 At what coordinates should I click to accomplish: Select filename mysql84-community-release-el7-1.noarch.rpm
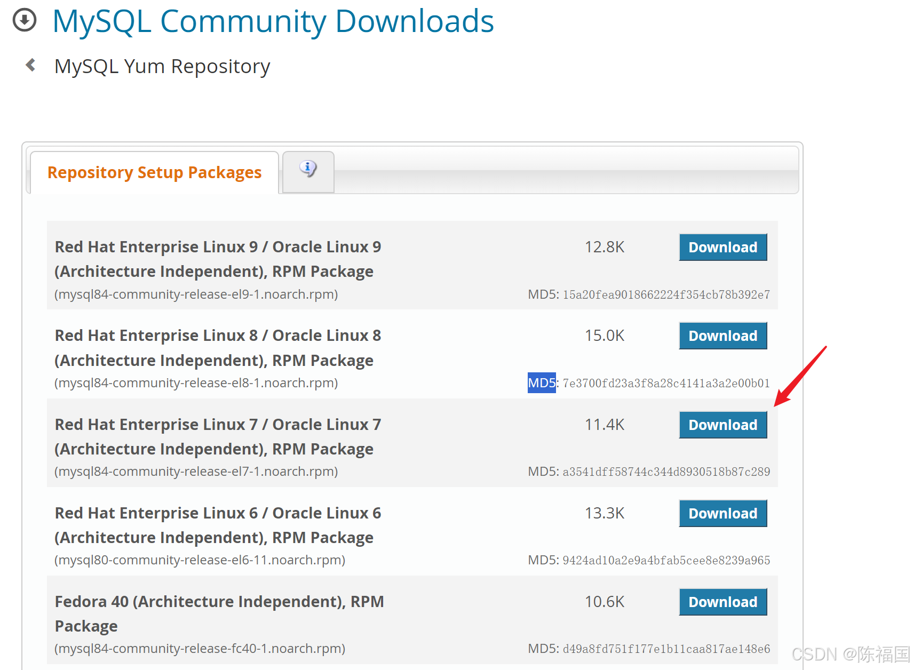tap(196, 472)
